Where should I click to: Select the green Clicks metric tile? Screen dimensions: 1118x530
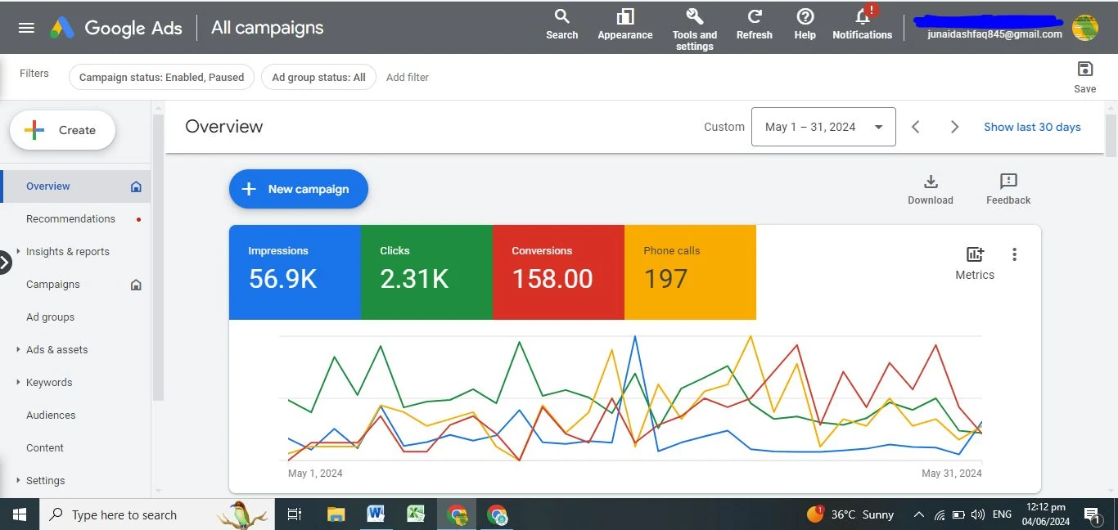(426, 272)
